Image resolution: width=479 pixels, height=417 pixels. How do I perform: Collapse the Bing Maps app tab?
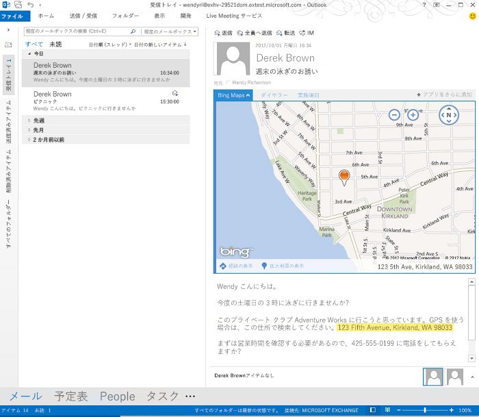[x=234, y=95]
